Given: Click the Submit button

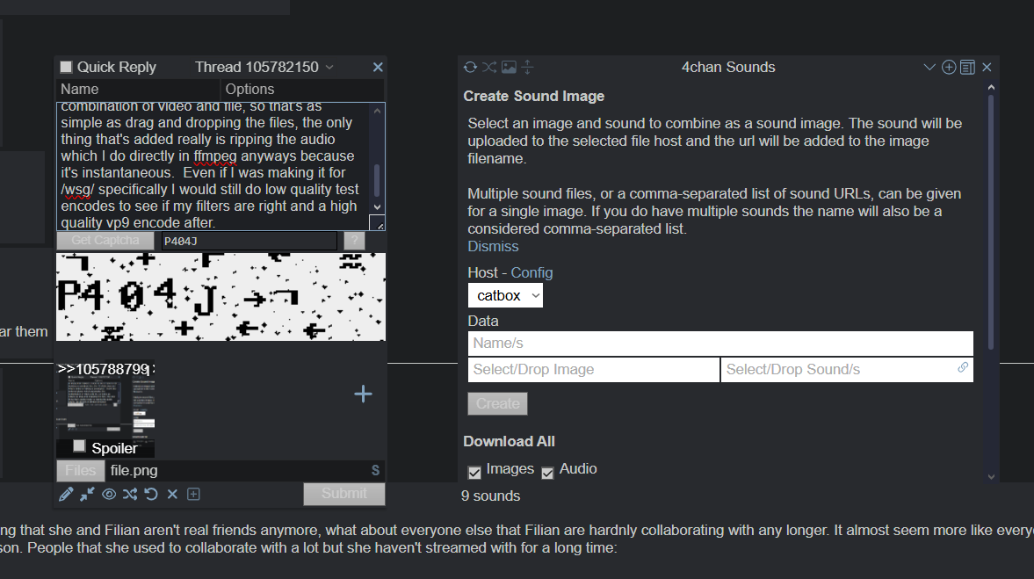Looking at the screenshot, I should coord(344,494).
